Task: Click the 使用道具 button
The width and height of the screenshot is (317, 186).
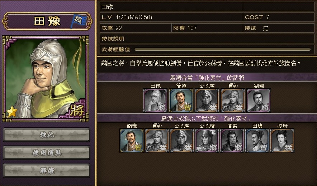Action: [x=47, y=153]
